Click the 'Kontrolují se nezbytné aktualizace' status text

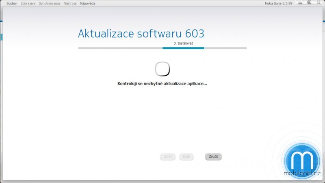click(162, 84)
